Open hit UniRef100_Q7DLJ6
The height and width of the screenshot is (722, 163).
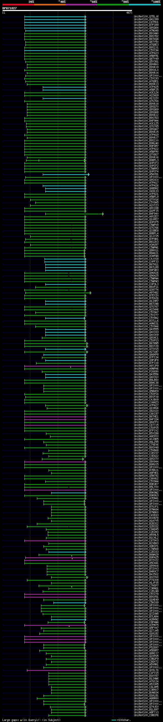click(x=146, y=17)
